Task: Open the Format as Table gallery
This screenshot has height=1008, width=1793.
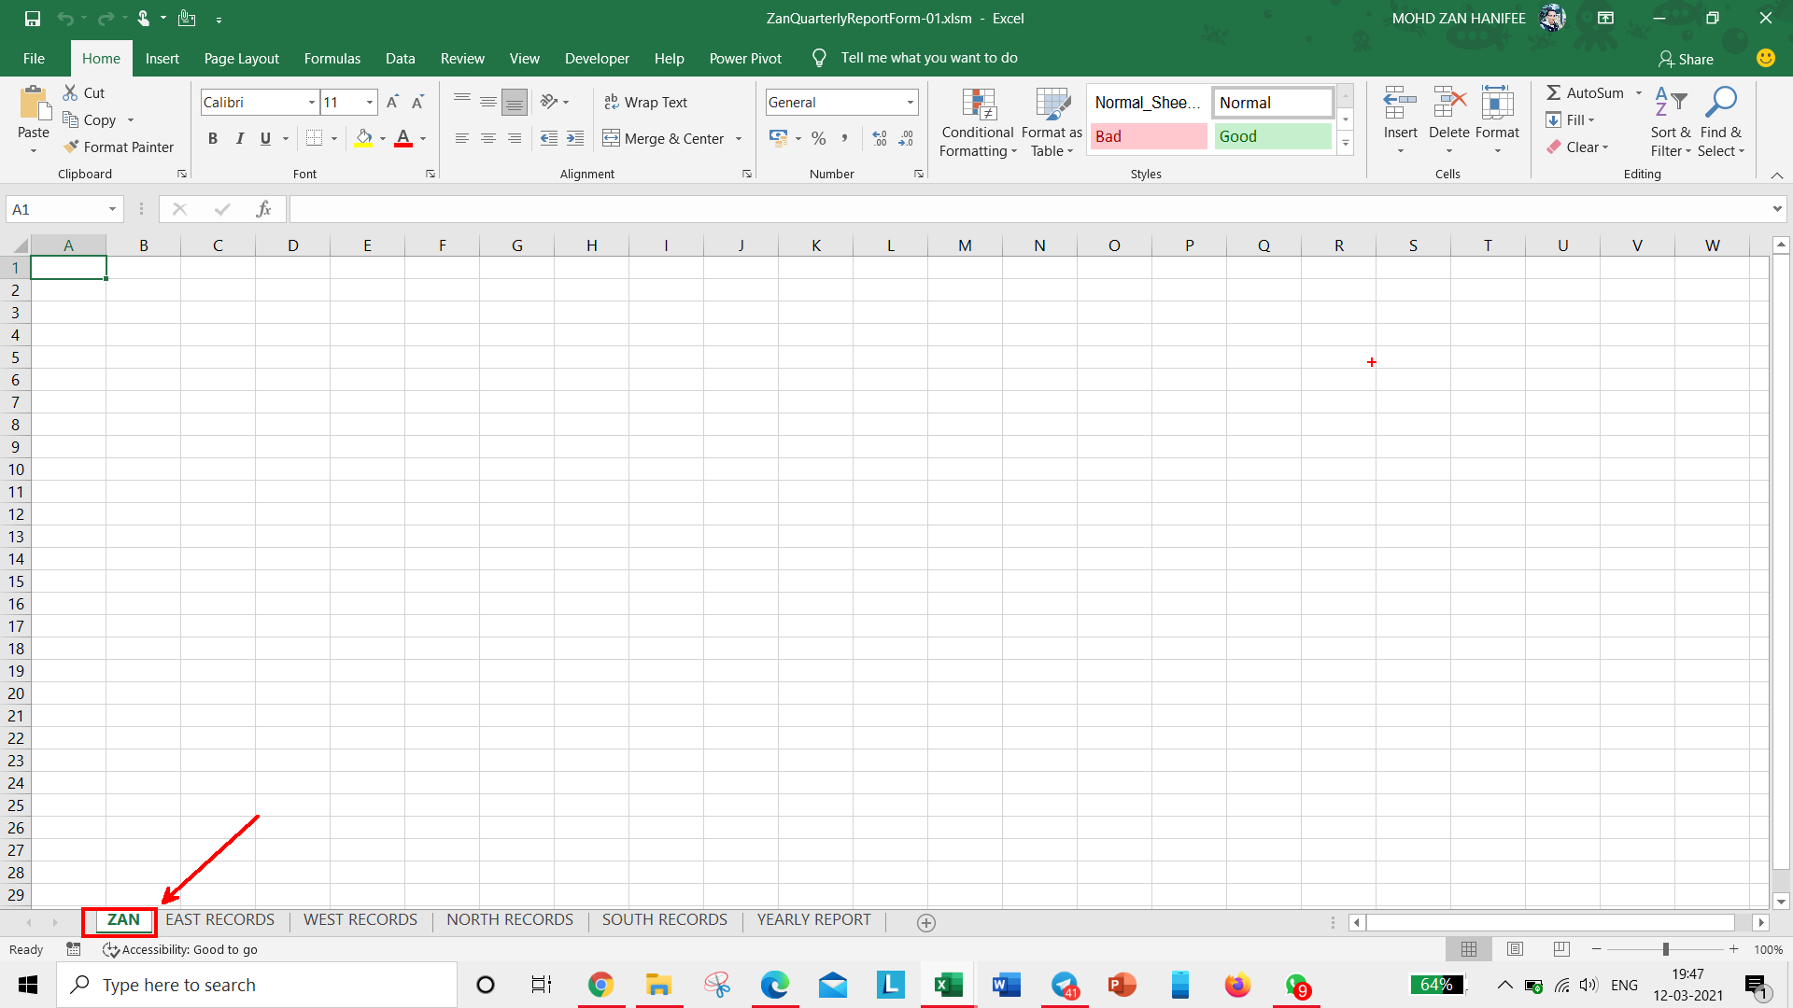Action: (x=1052, y=122)
